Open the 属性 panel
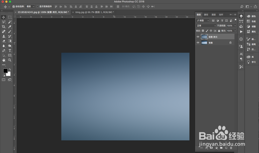This screenshot has width=259, height=153. 251,32
